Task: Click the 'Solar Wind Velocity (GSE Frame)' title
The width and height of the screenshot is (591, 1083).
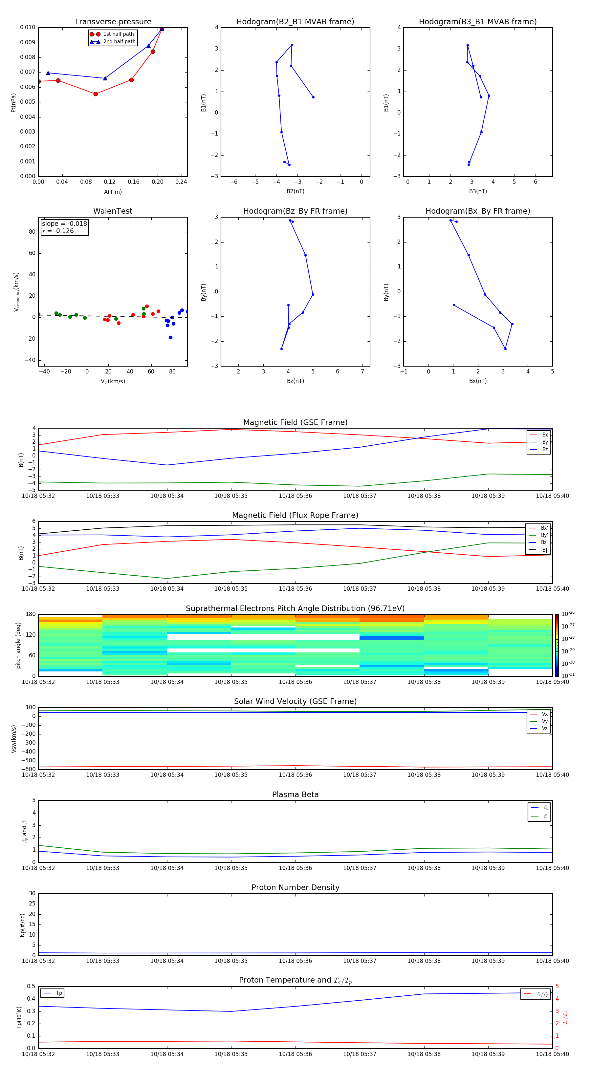Action: tap(295, 701)
